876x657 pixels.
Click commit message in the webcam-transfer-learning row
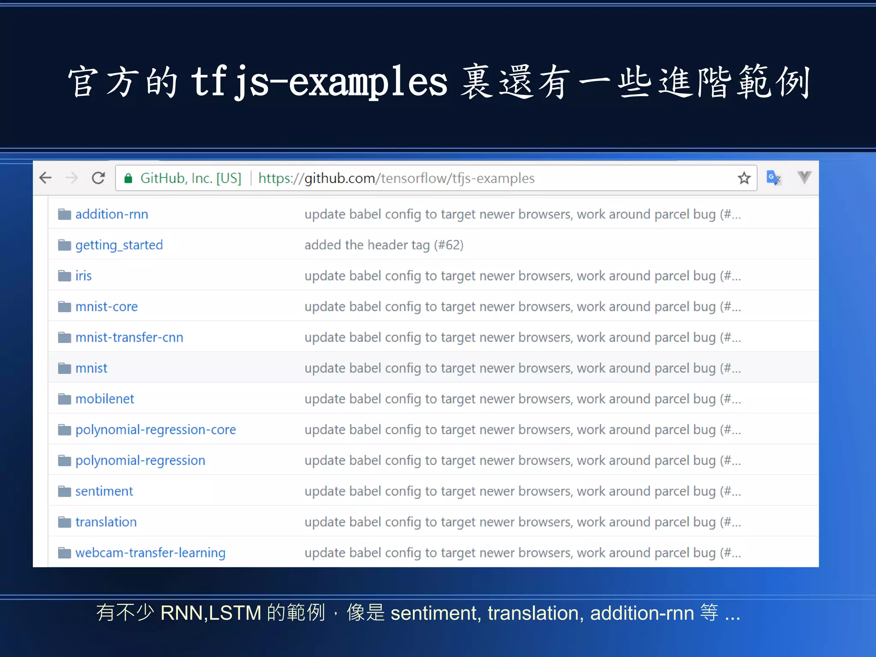coord(523,553)
